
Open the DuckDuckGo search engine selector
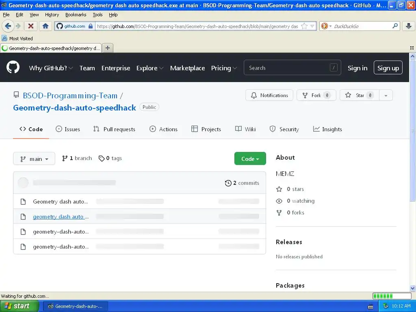point(326,26)
